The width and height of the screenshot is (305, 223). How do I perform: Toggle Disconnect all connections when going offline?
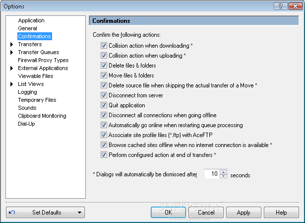coord(104,115)
